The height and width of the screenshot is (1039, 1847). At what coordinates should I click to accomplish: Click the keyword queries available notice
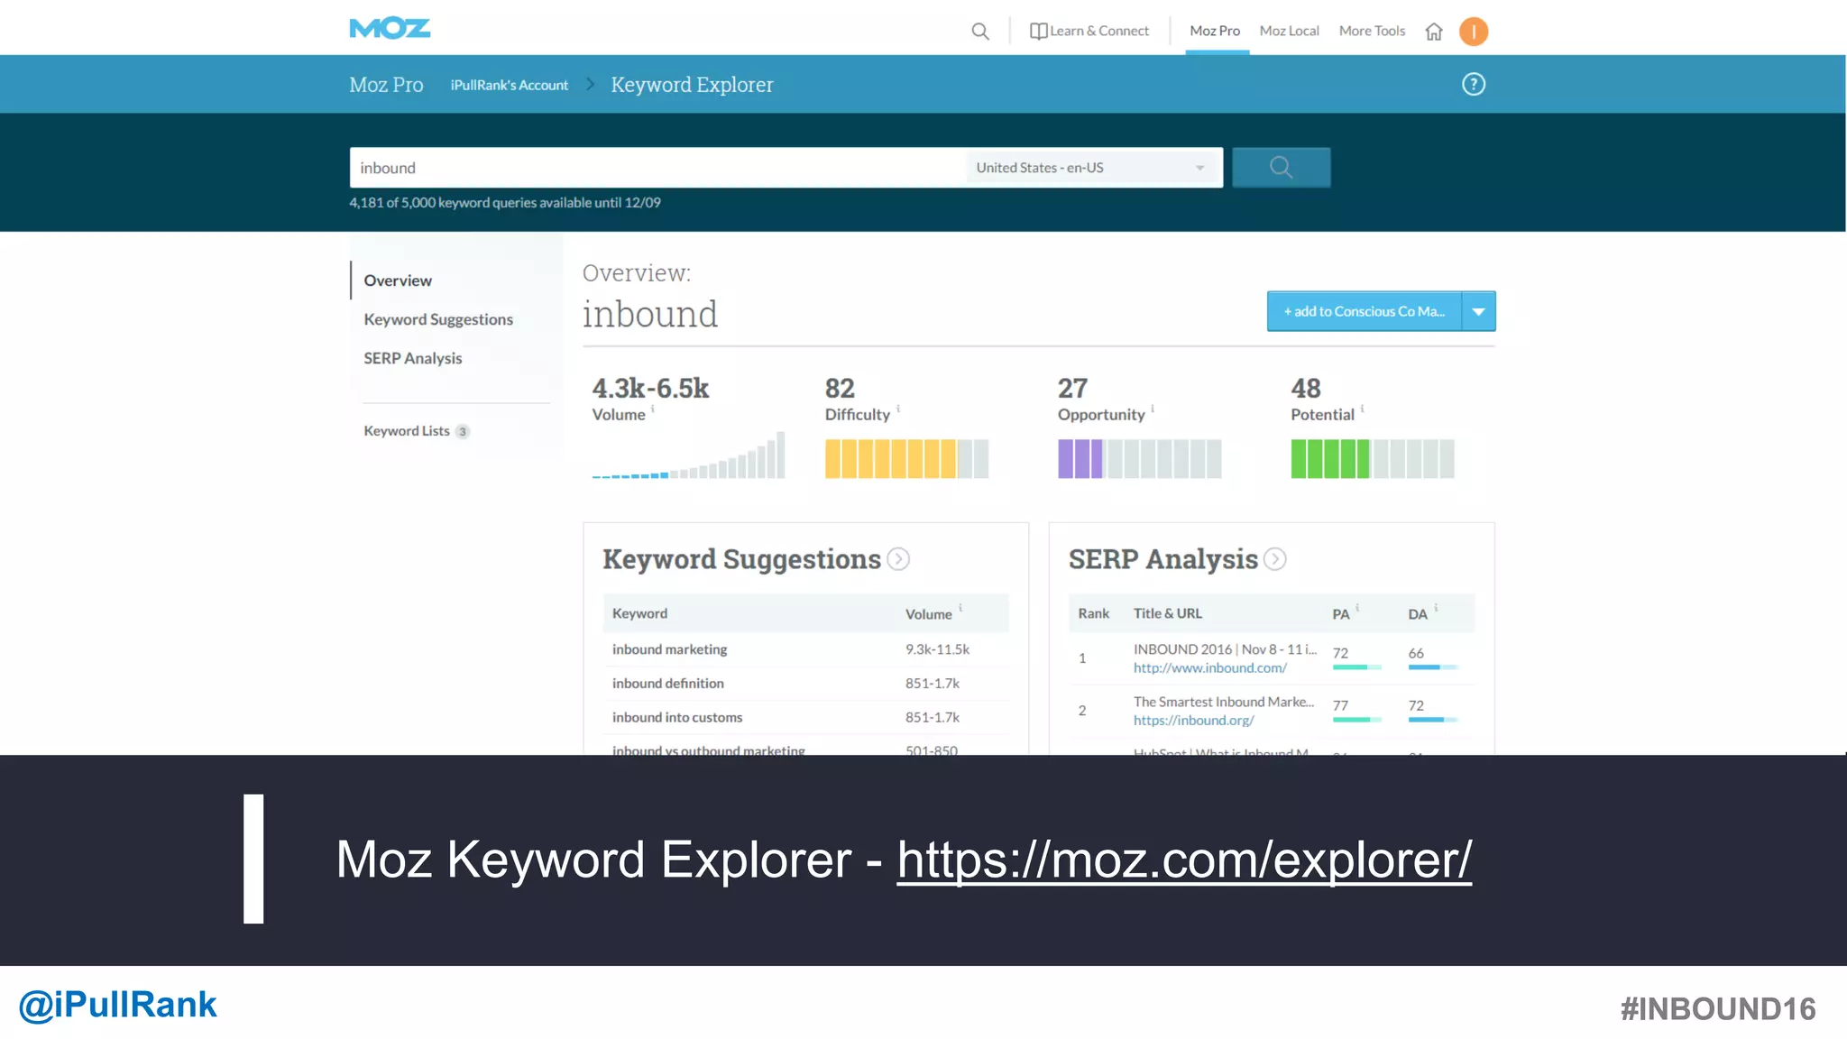[x=505, y=203]
